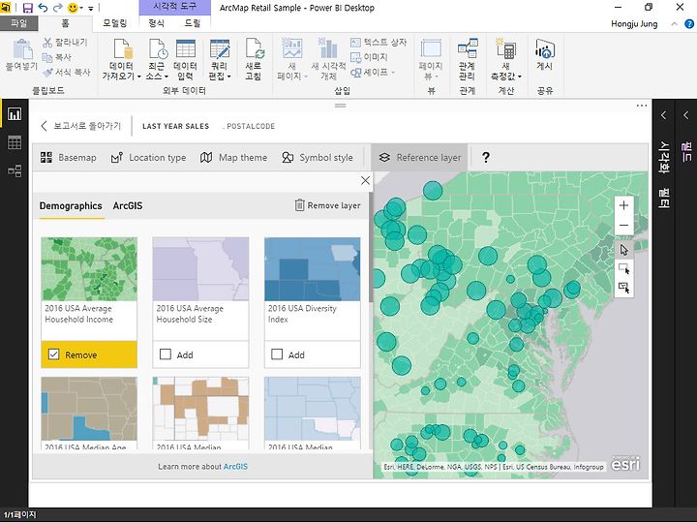
Task: Click the Save icon in title bar
Action: tap(27, 8)
